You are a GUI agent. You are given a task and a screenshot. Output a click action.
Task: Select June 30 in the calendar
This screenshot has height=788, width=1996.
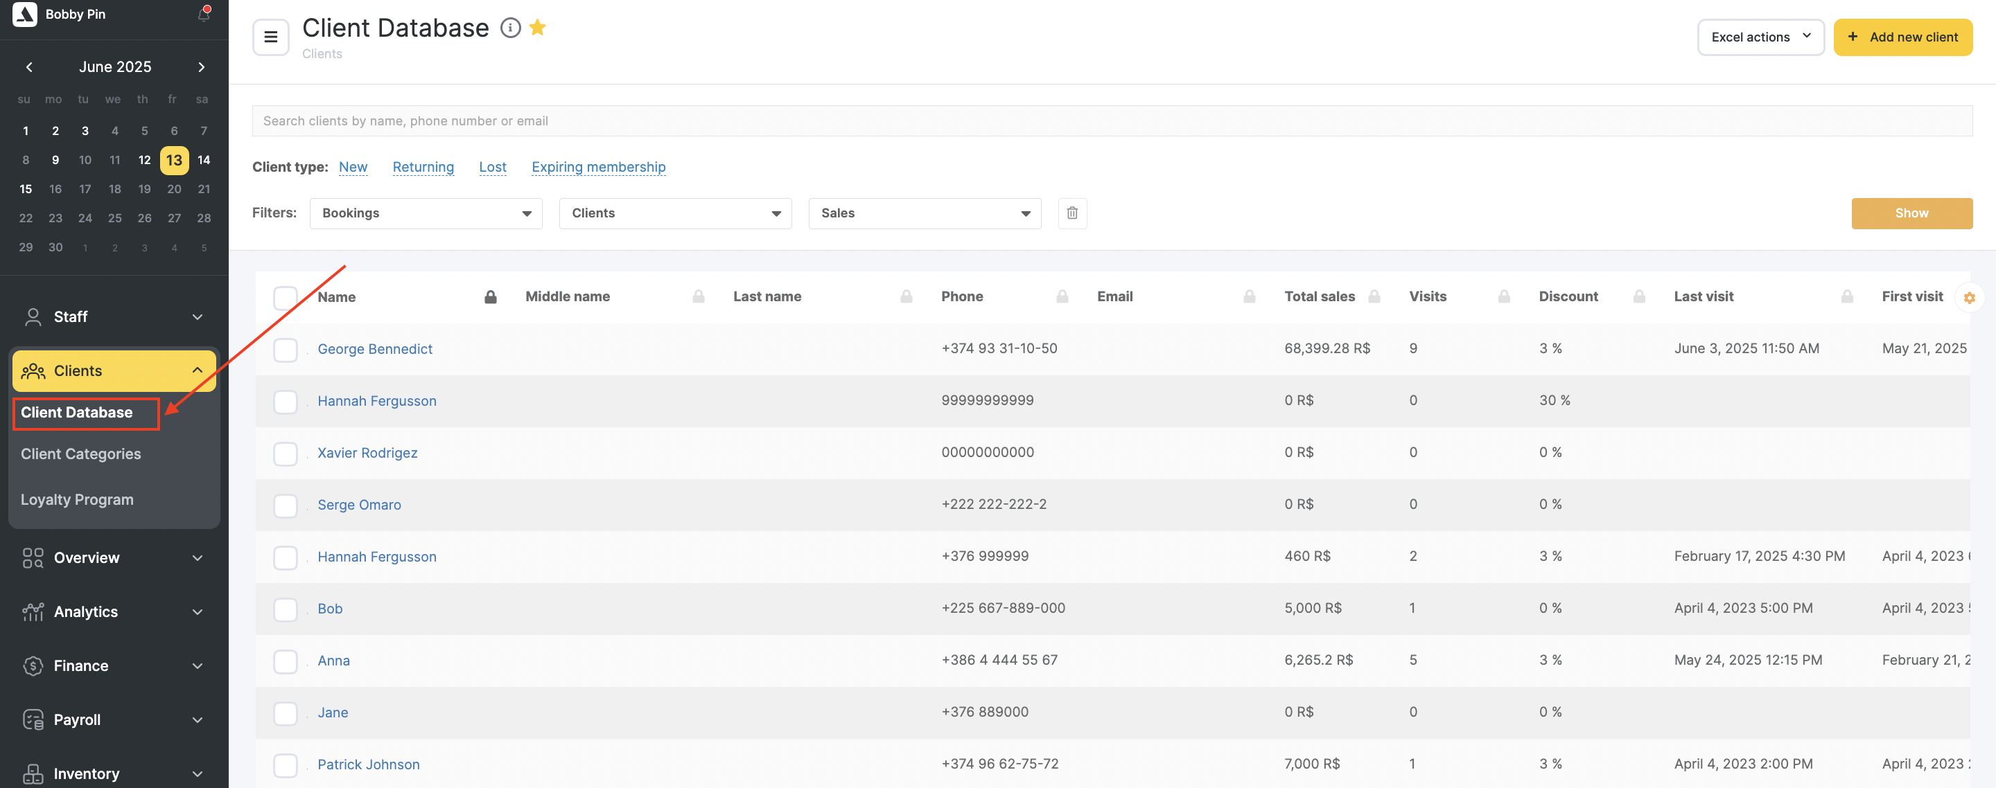[55, 248]
